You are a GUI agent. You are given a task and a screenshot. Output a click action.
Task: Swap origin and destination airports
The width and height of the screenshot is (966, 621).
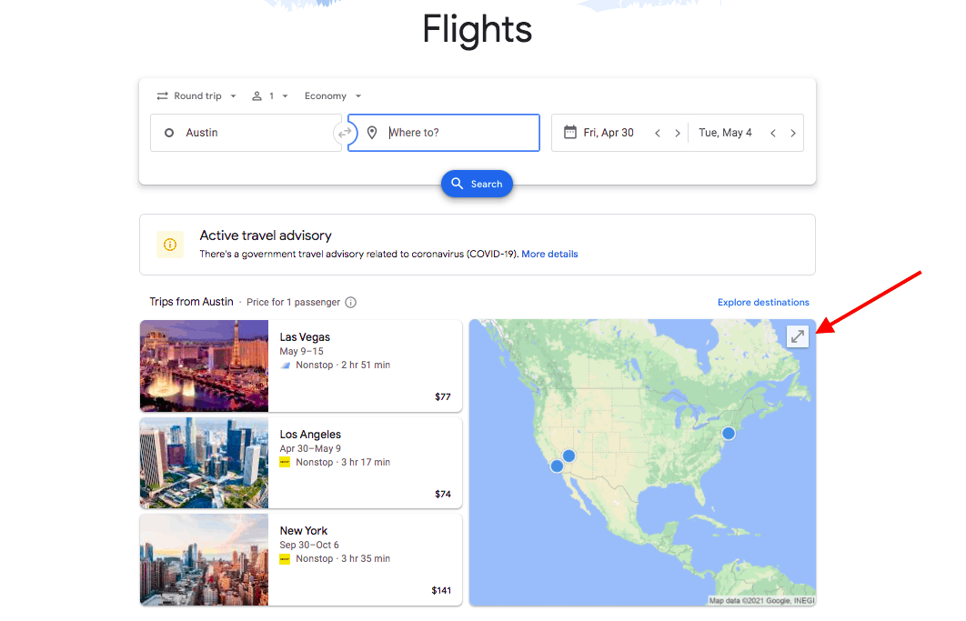point(344,132)
